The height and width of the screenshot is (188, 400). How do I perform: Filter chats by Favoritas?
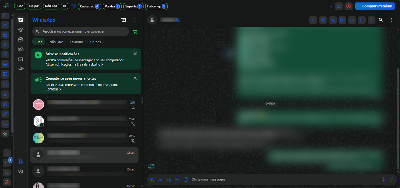pos(77,42)
